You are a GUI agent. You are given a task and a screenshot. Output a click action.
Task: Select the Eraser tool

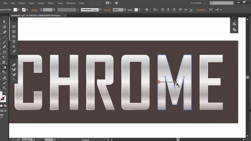coord(4,47)
